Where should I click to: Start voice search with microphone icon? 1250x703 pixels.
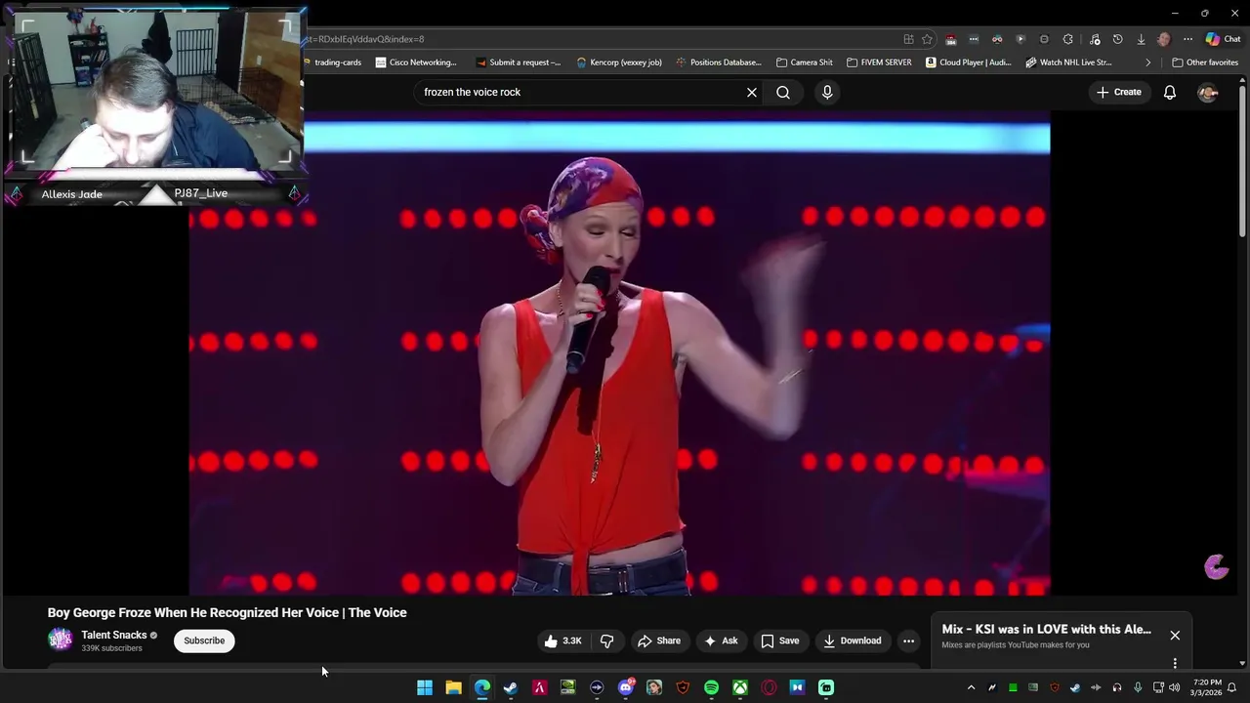click(827, 92)
